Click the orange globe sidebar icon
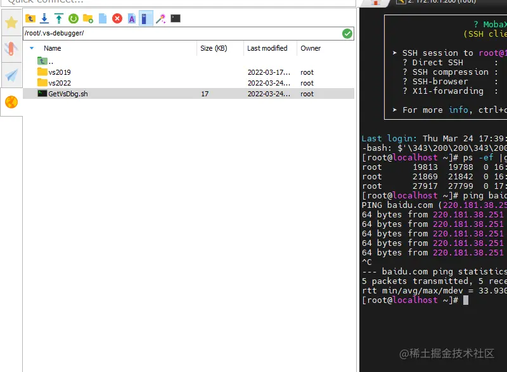The width and height of the screenshot is (507, 372). tap(10, 102)
